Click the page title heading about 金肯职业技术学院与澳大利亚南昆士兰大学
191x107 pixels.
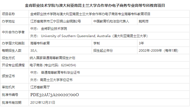coord(95,5)
